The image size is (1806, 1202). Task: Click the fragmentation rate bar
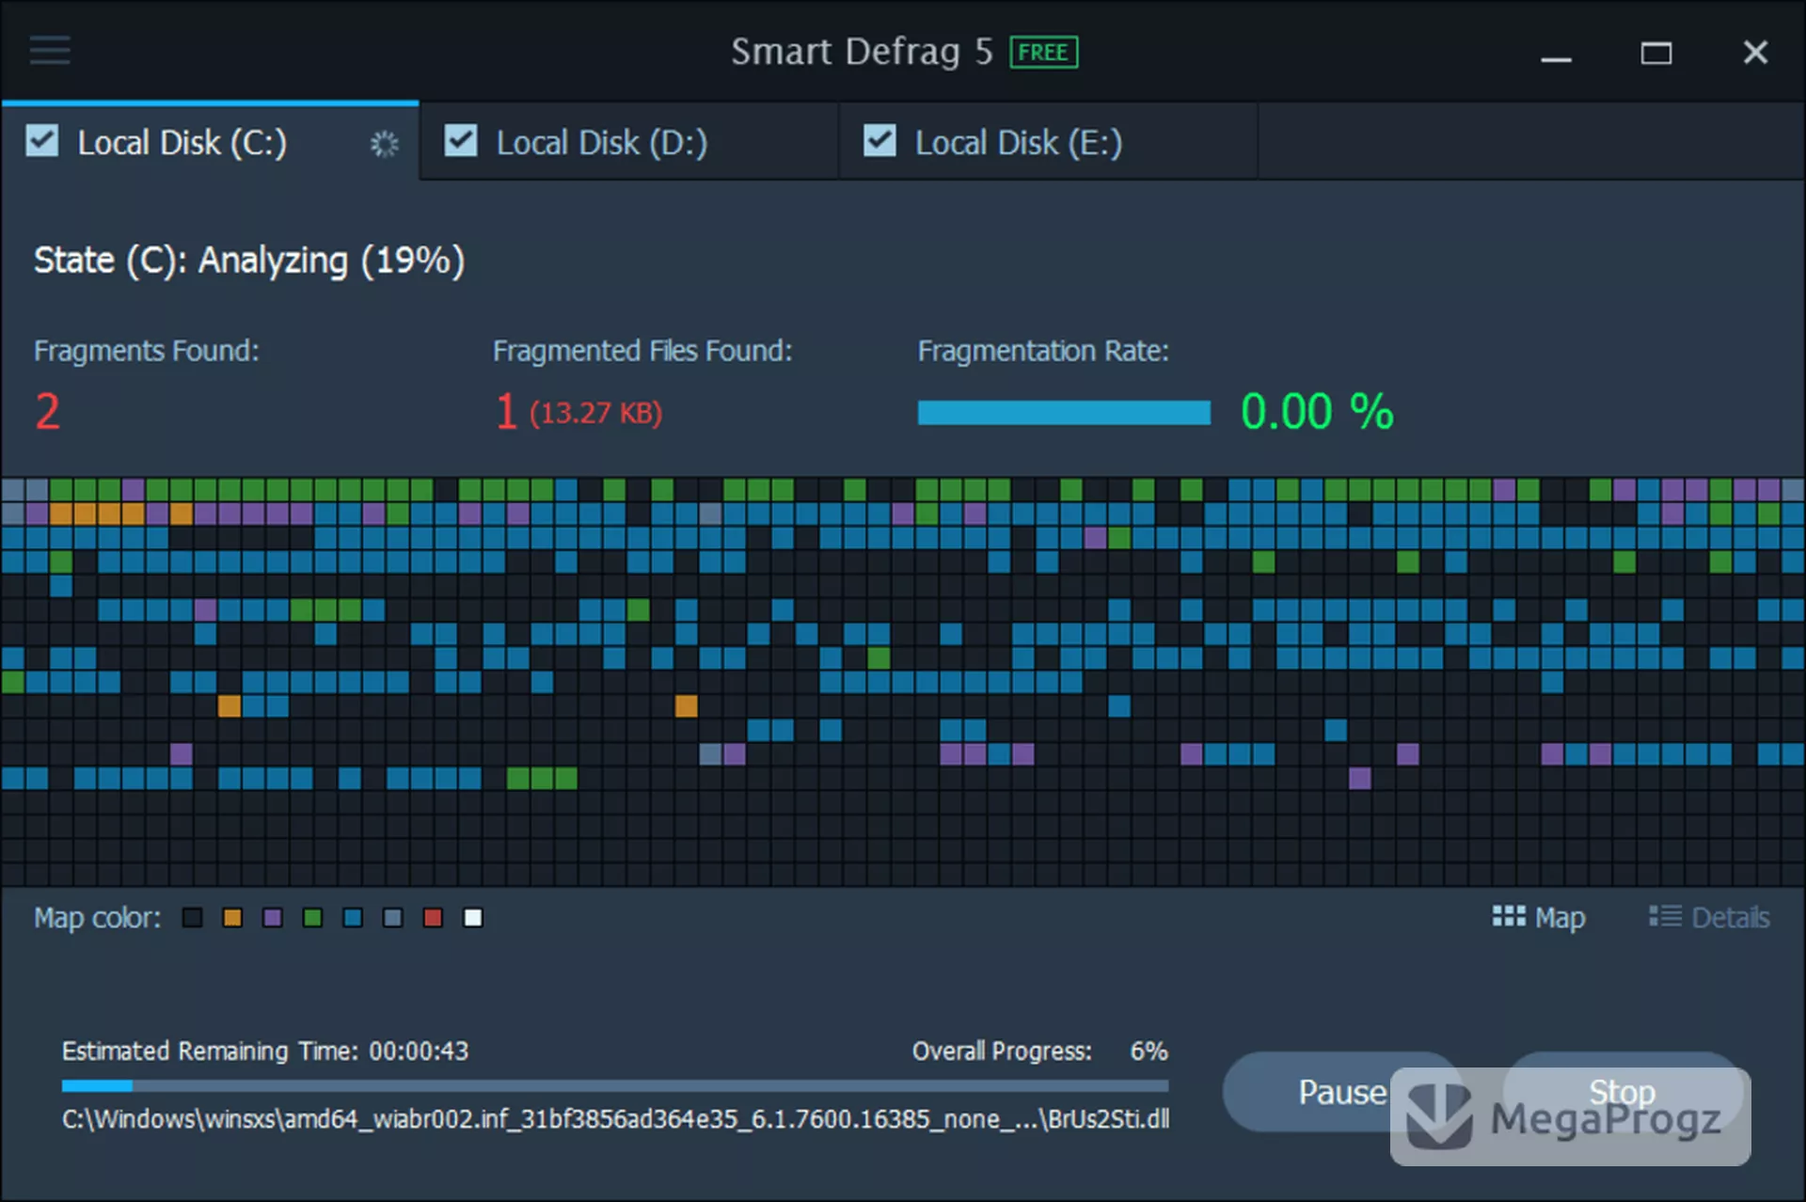(1064, 413)
